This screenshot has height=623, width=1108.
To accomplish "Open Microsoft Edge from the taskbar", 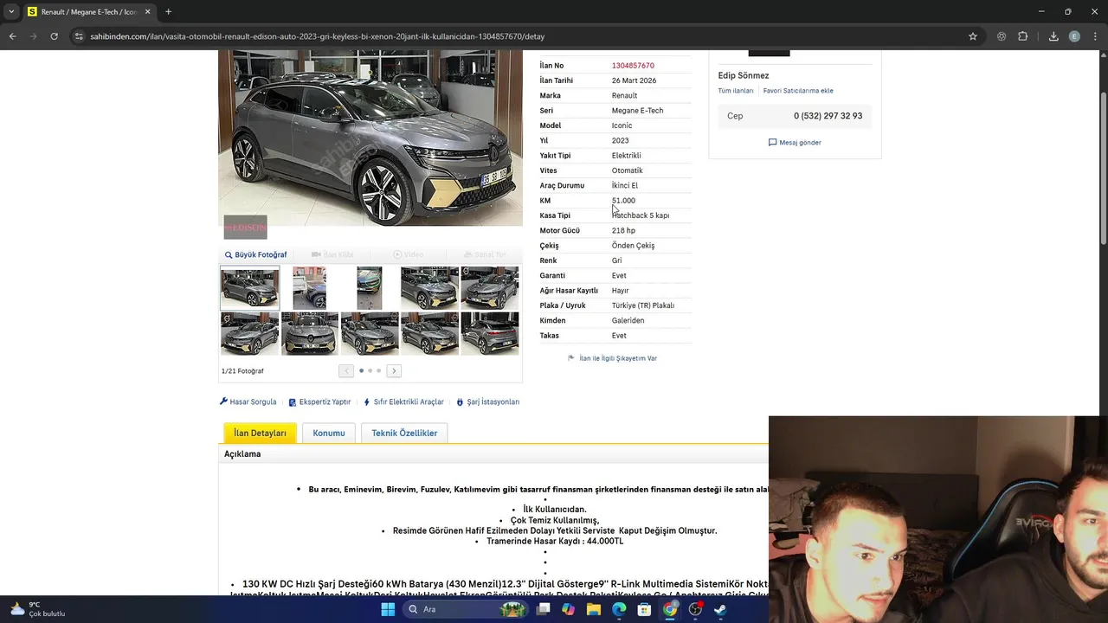I will click(619, 609).
